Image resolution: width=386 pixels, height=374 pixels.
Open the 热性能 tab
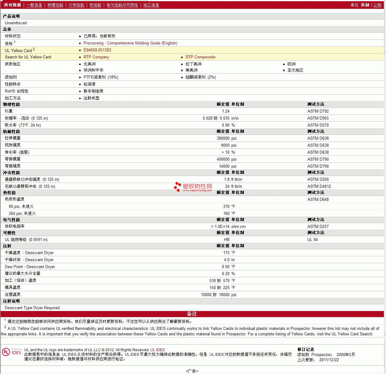(x=95, y=5)
